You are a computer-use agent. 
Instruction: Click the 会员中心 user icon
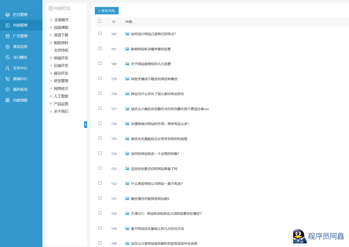(8, 68)
